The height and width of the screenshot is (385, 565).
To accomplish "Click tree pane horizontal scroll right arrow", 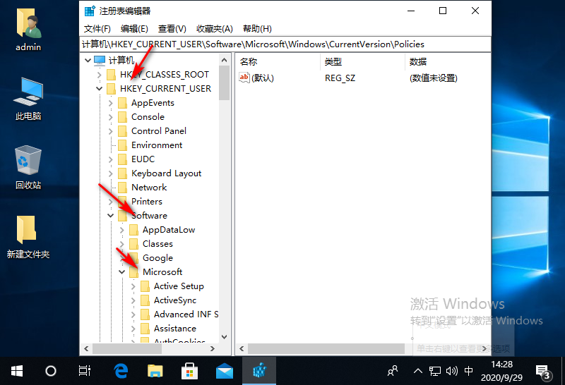I will pos(213,348).
